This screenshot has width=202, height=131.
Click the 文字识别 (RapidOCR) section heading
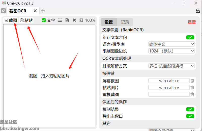[123, 30]
